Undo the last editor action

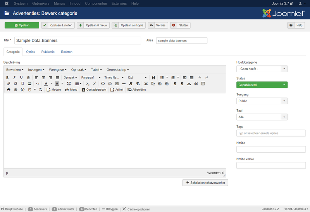[200, 78]
